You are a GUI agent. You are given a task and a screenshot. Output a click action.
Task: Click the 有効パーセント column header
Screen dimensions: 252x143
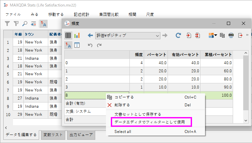click(x=184, y=55)
